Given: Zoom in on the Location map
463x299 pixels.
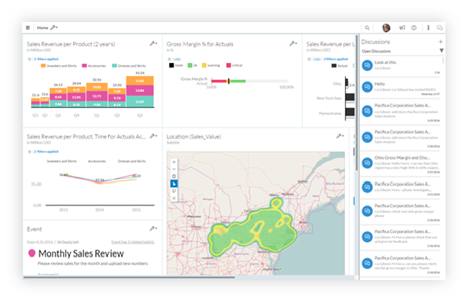Looking at the screenshot, I should coord(174,162).
